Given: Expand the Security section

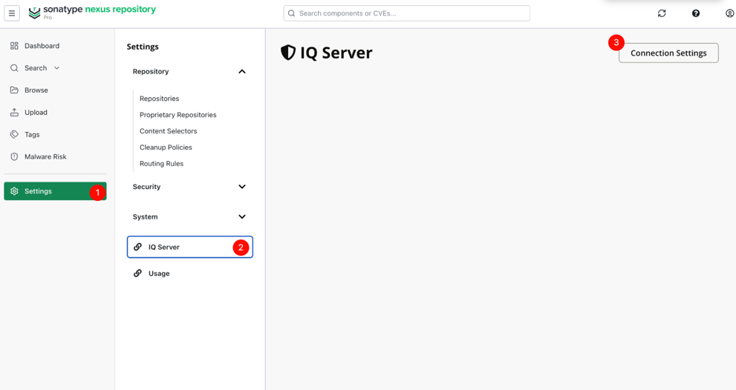Looking at the screenshot, I should (241, 187).
